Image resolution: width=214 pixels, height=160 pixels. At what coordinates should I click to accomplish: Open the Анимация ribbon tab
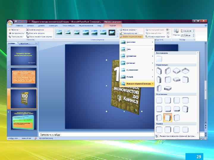pyautogui.click(x=53, y=25)
